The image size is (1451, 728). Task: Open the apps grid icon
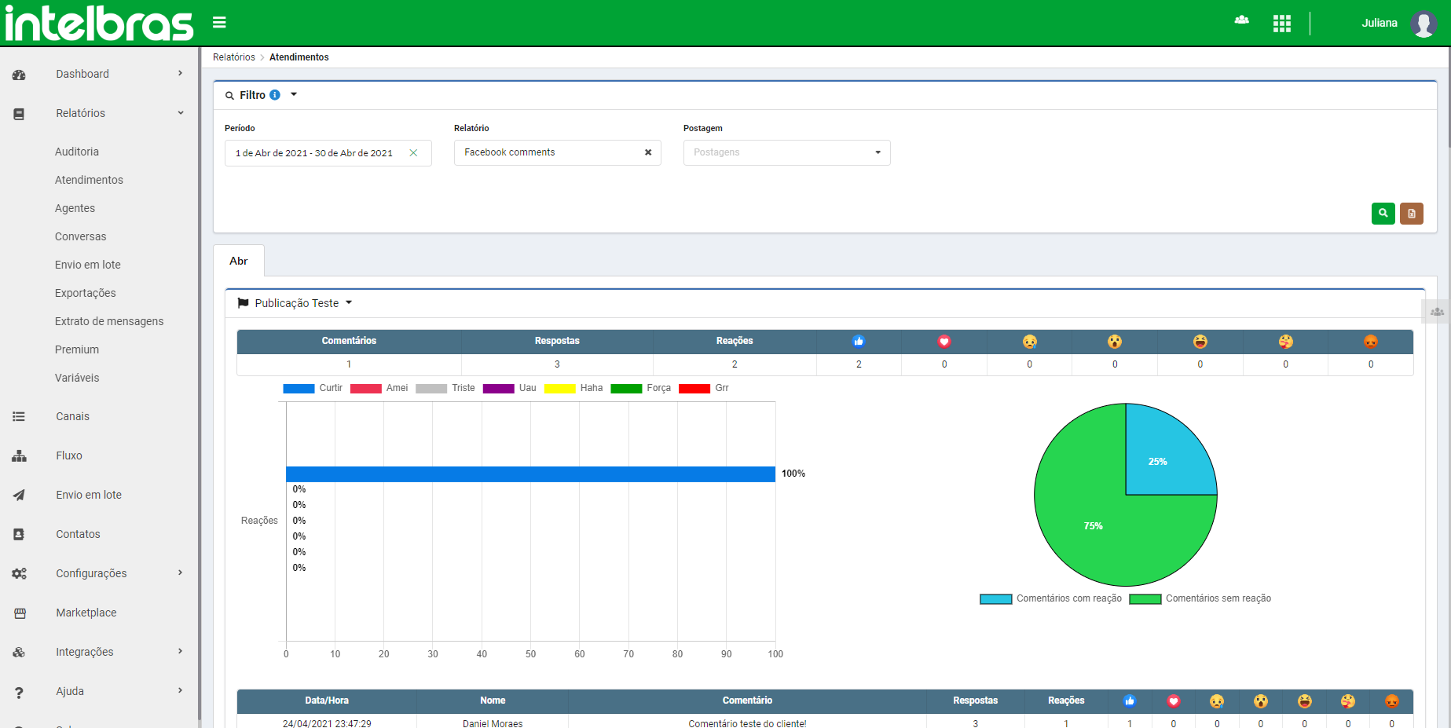click(1282, 24)
